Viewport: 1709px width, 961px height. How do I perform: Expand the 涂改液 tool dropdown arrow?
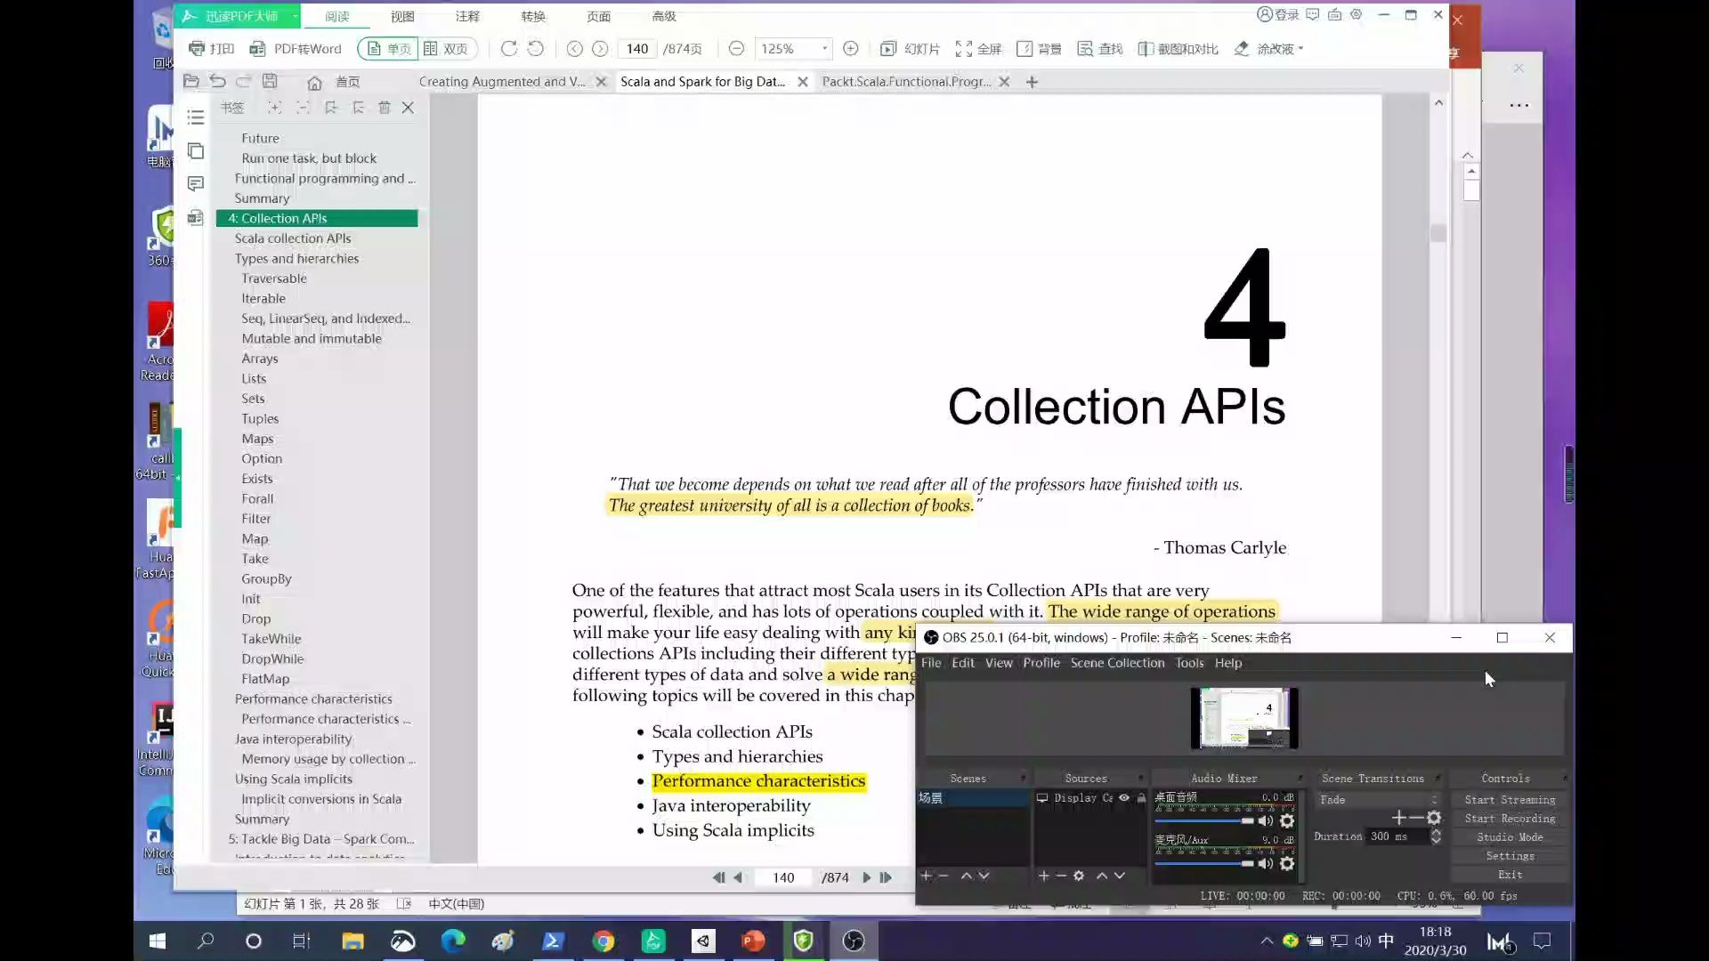pos(1301,49)
